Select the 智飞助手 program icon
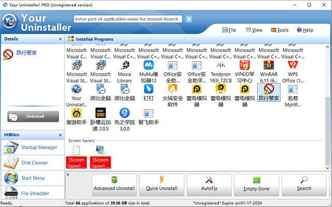332x207 pixels. click(149, 113)
